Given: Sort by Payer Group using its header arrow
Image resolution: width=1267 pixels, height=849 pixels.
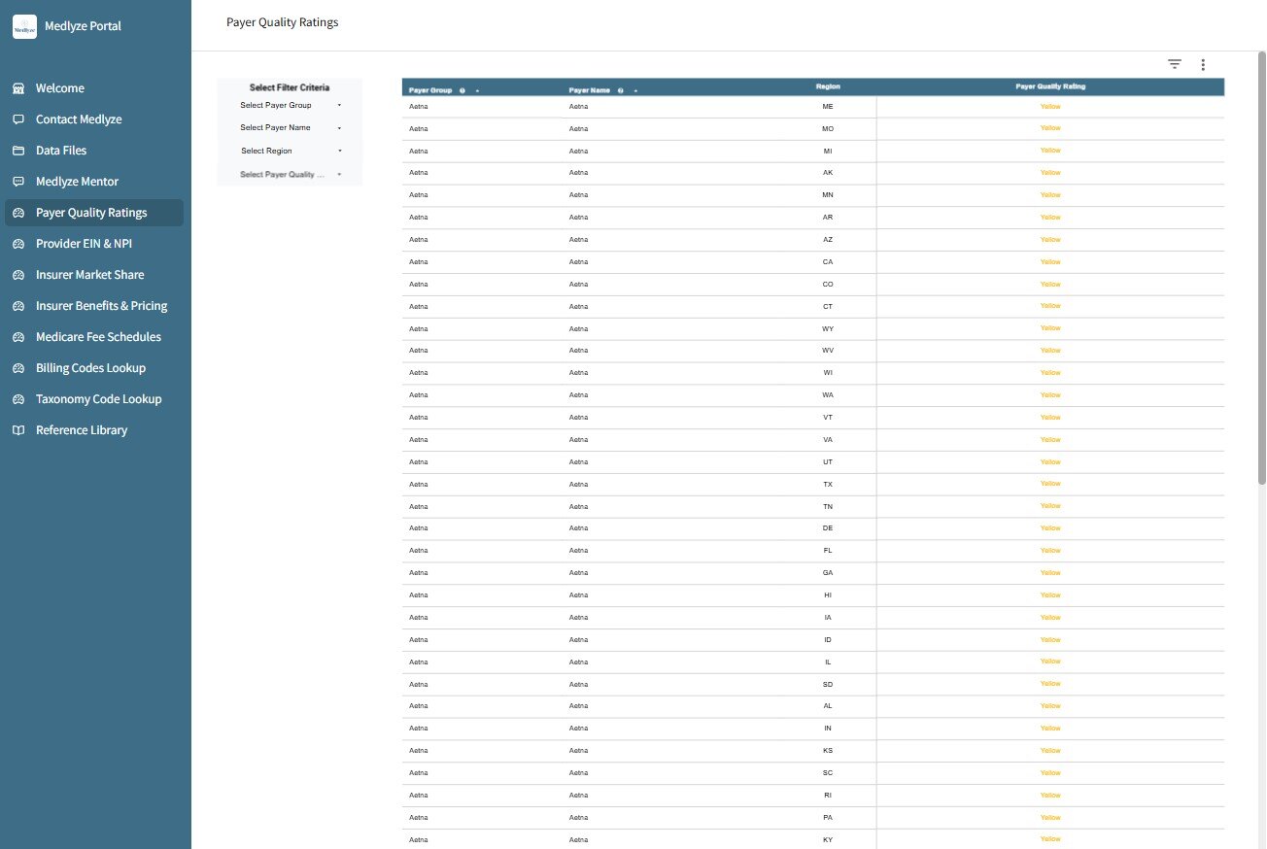Looking at the screenshot, I should point(478,90).
